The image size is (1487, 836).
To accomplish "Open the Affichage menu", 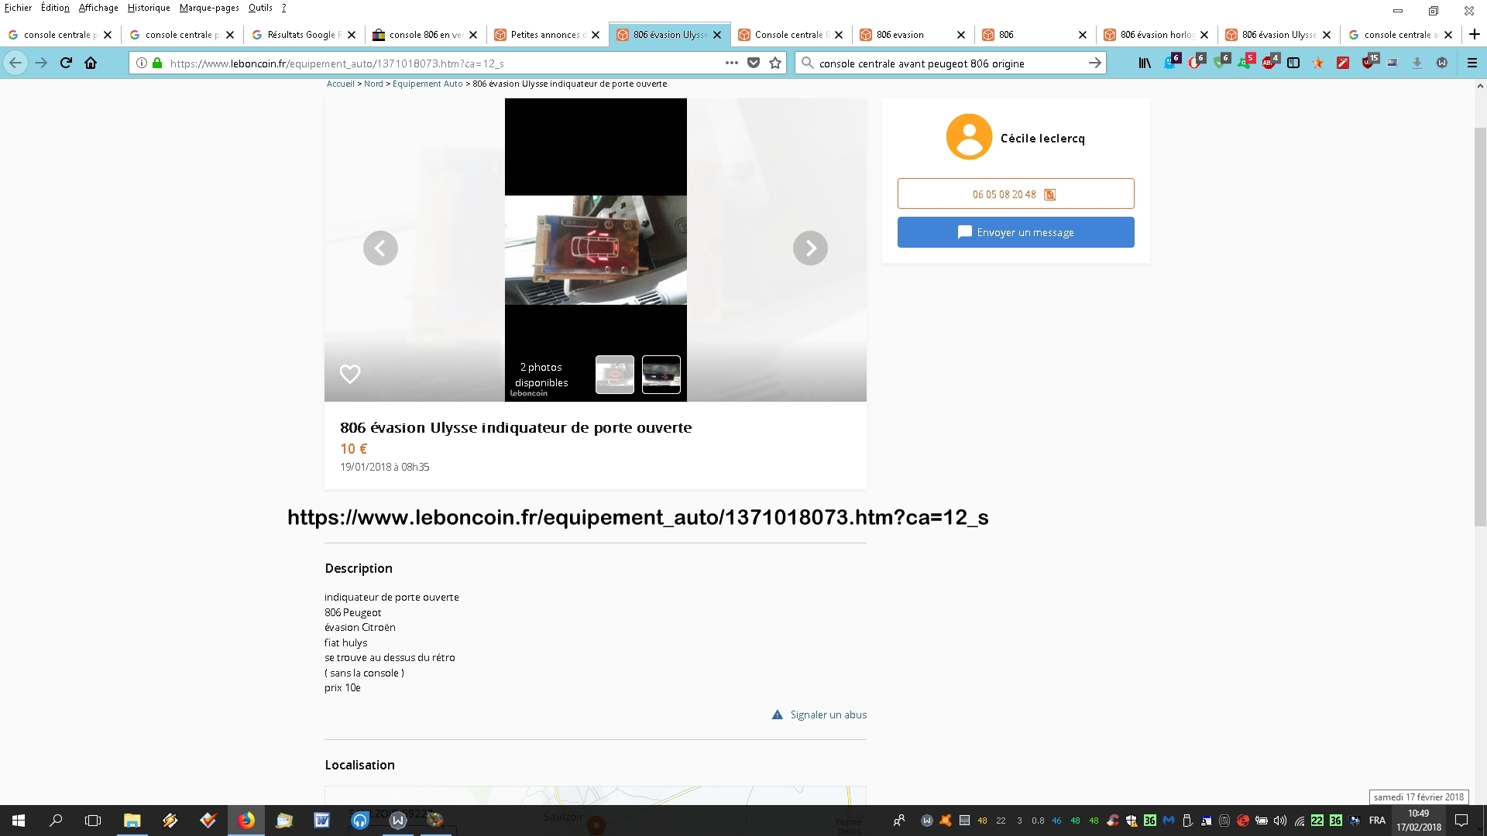I will (98, 8).
